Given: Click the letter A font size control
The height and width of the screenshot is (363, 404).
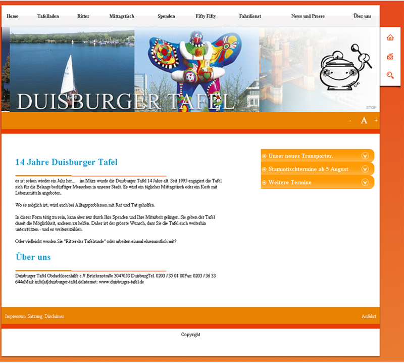Looking at the screenshot, I should point(363,120).
